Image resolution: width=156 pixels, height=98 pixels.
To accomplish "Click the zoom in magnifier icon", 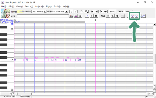I will (82, 11).
